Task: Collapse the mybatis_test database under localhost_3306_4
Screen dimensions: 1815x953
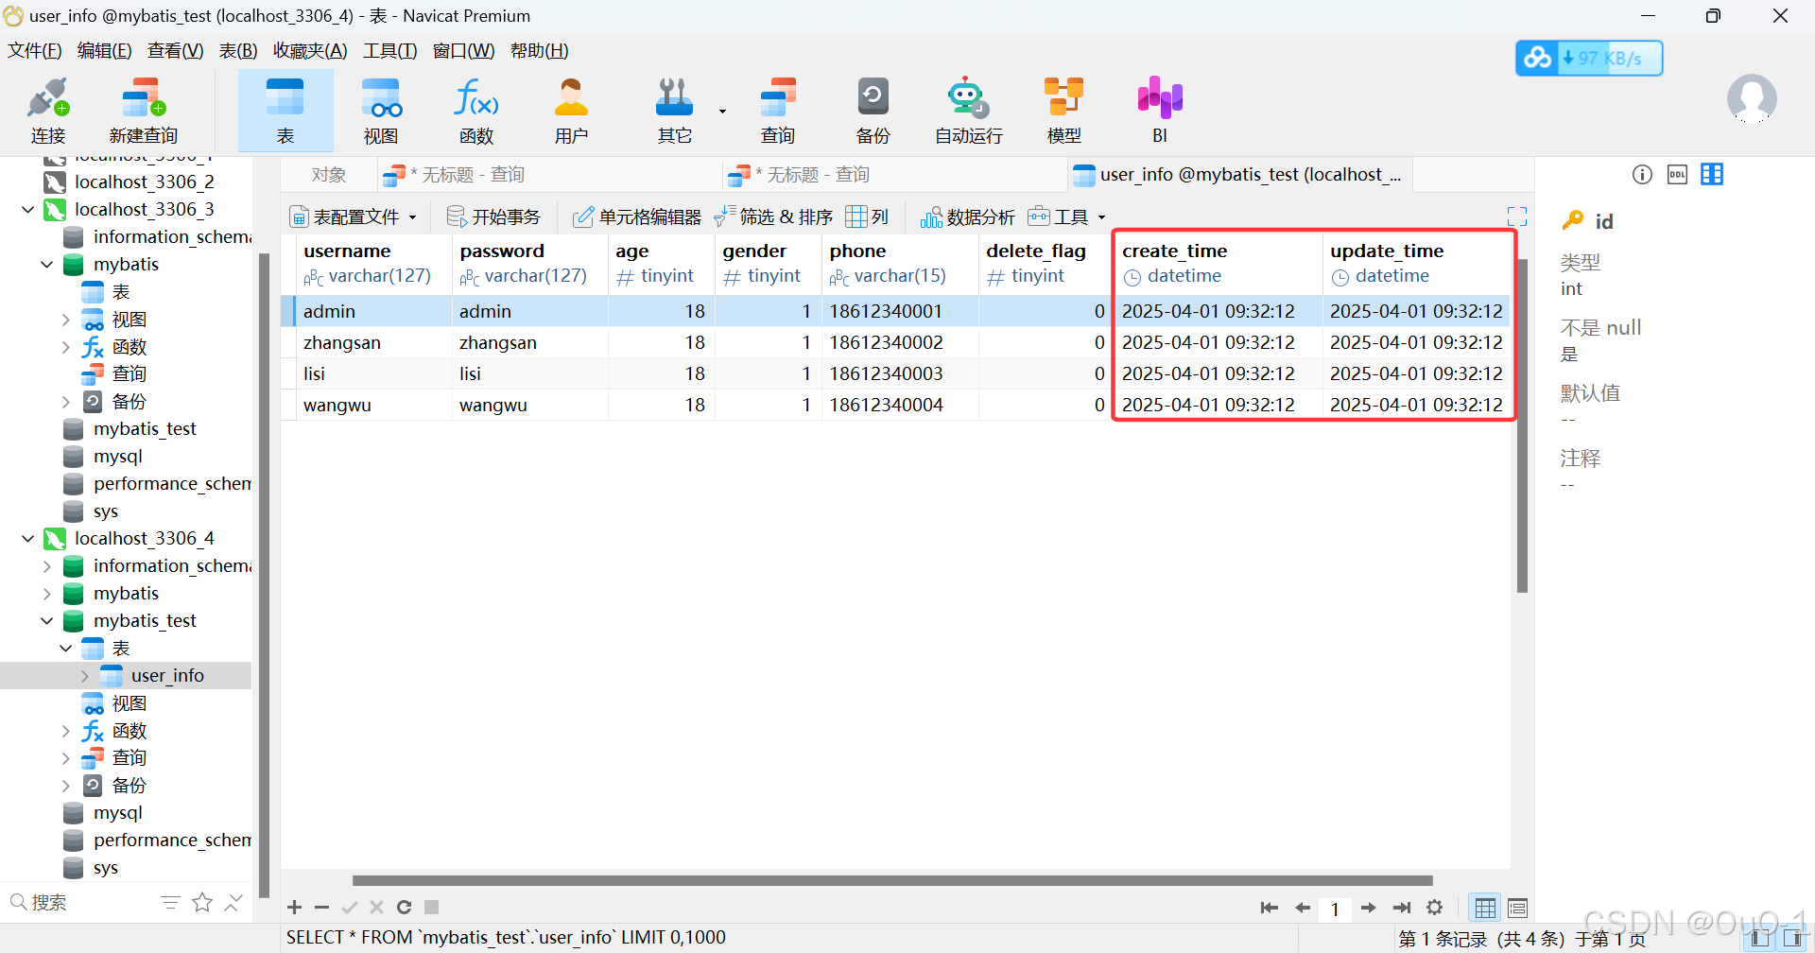Action: (47, 620)
